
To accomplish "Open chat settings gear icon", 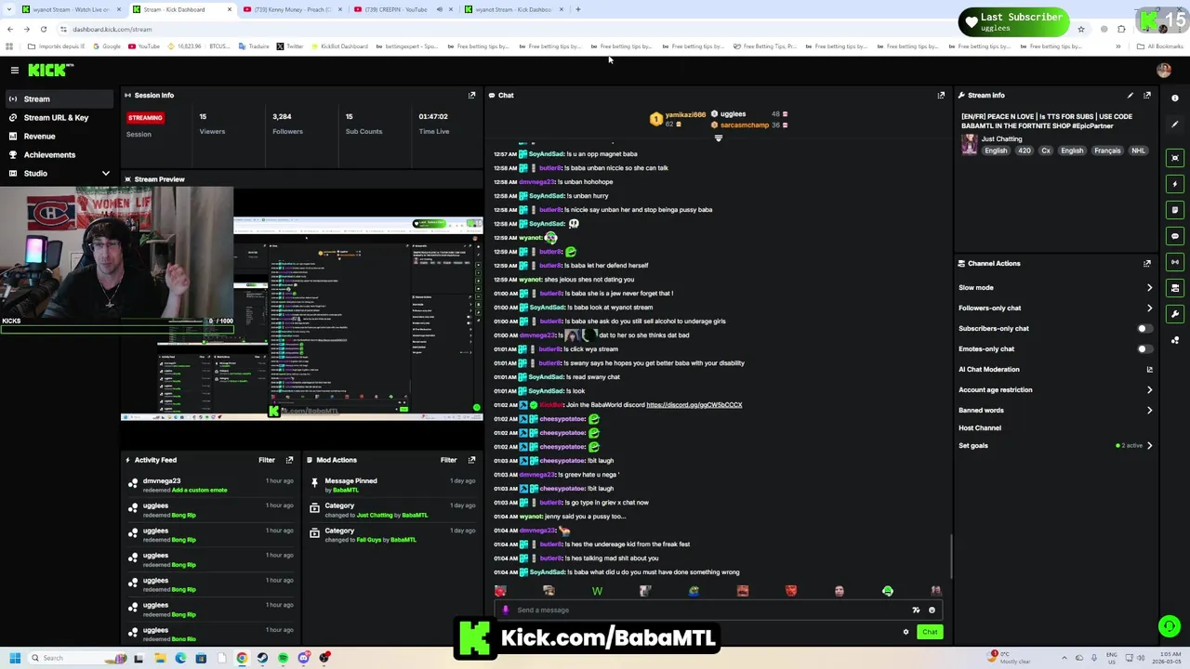I will (x=906, y=632).
